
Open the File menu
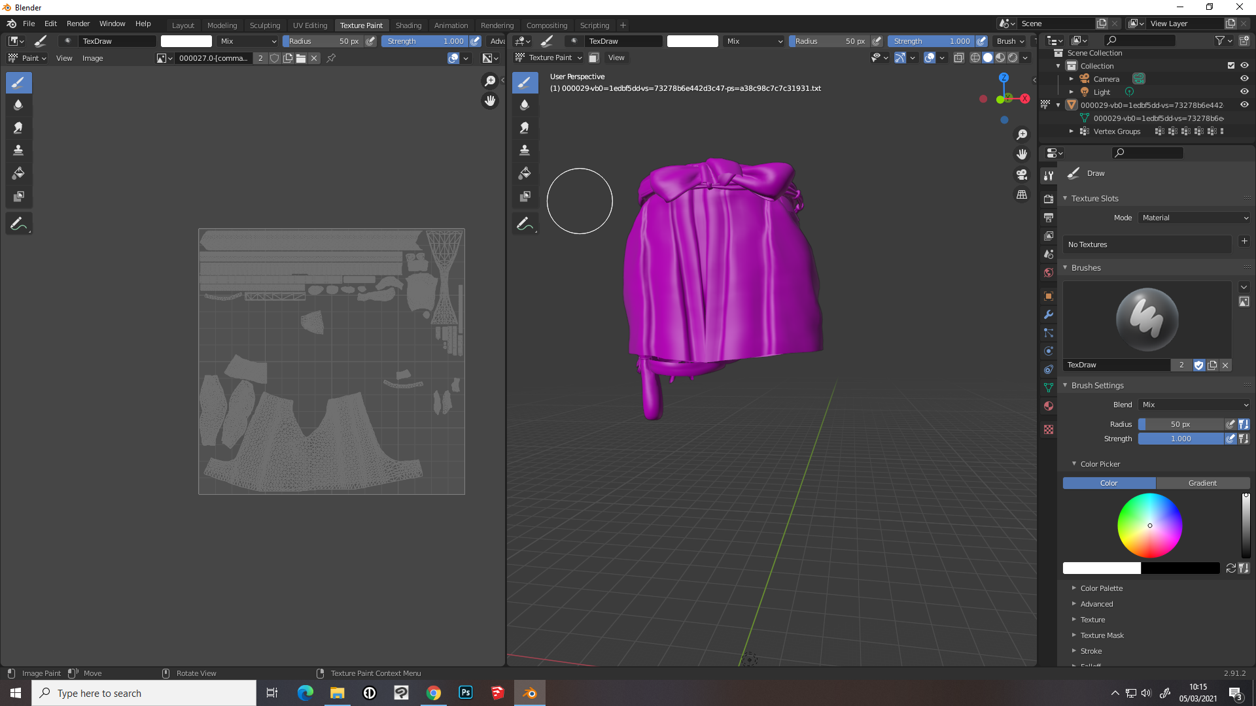(x=29, y=24)
